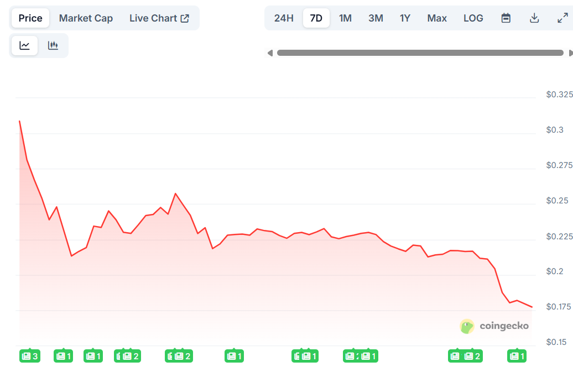Click the scrollbar right arrow
Image resolution: width=573 pixels, height=367 pixels.
(x=570, y=53)
